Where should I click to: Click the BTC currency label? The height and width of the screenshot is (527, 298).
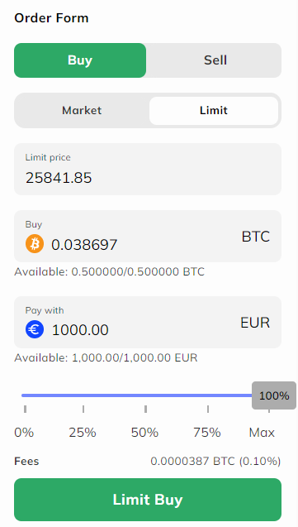tap(255, 237)
